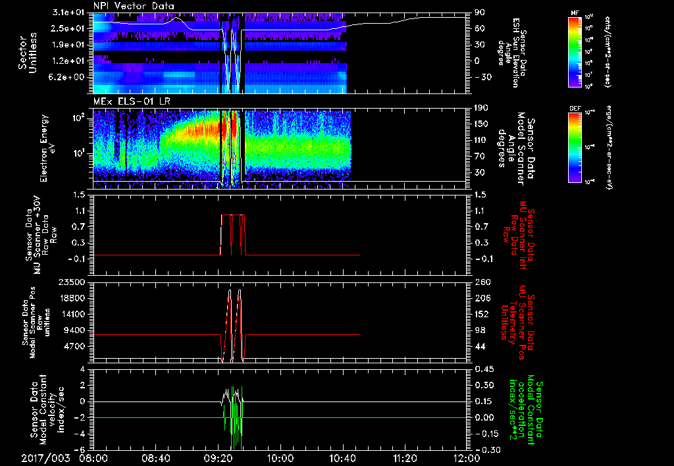Click the Model Scanner Angle degrees axis title
Image resolution: width=674 pixels, height=466 pixels.
point(516,149)
